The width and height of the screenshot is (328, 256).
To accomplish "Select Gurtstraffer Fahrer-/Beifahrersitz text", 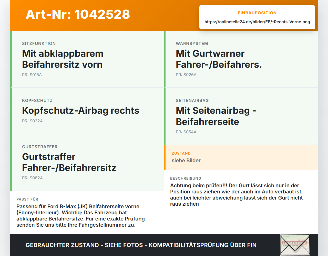I will click(x=69, y=162).
